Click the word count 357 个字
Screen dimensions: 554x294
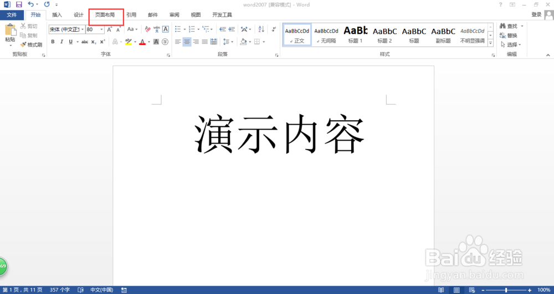coord(60,290)
